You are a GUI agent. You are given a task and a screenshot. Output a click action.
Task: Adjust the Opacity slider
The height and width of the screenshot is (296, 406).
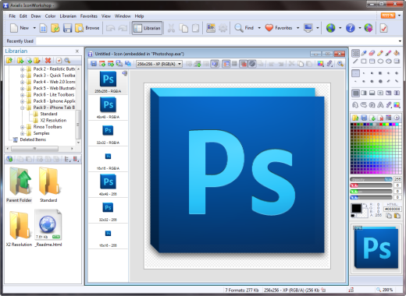click(x=372, y=179)
